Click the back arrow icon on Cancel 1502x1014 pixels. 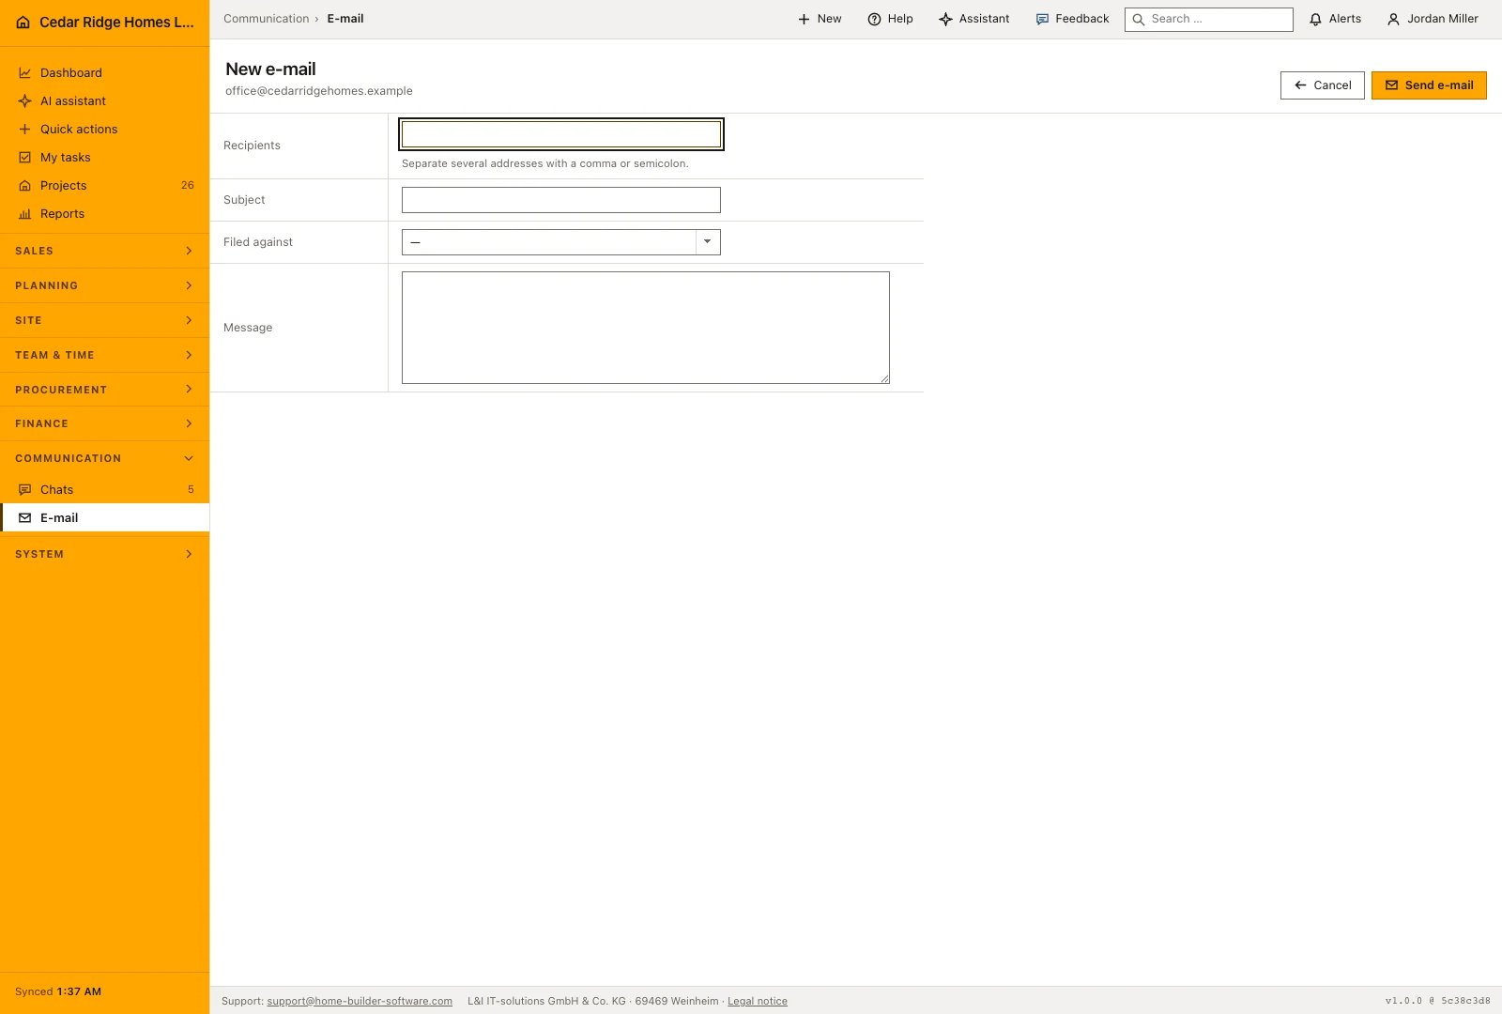click(x=1300, y=85)
